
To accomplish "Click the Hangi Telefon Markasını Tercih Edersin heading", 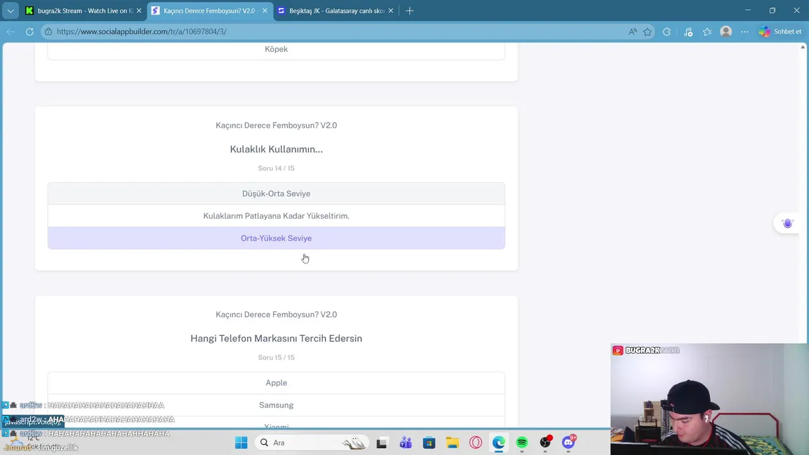I will point(276,339).
